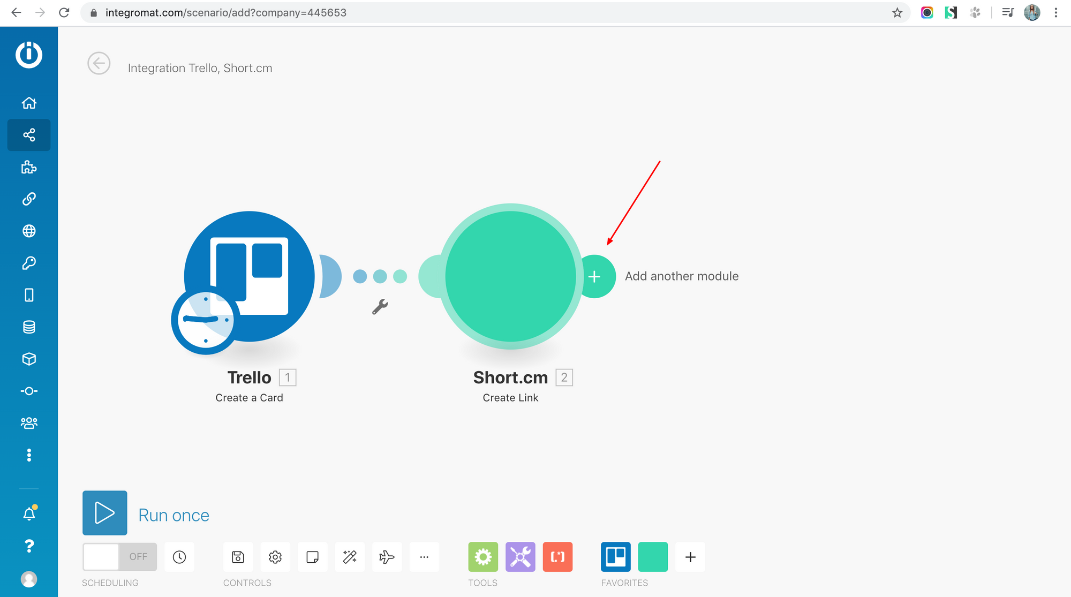Open scenario settings gear icon
The height and width of the screenshot is (597, 1071).
(275, 557)
